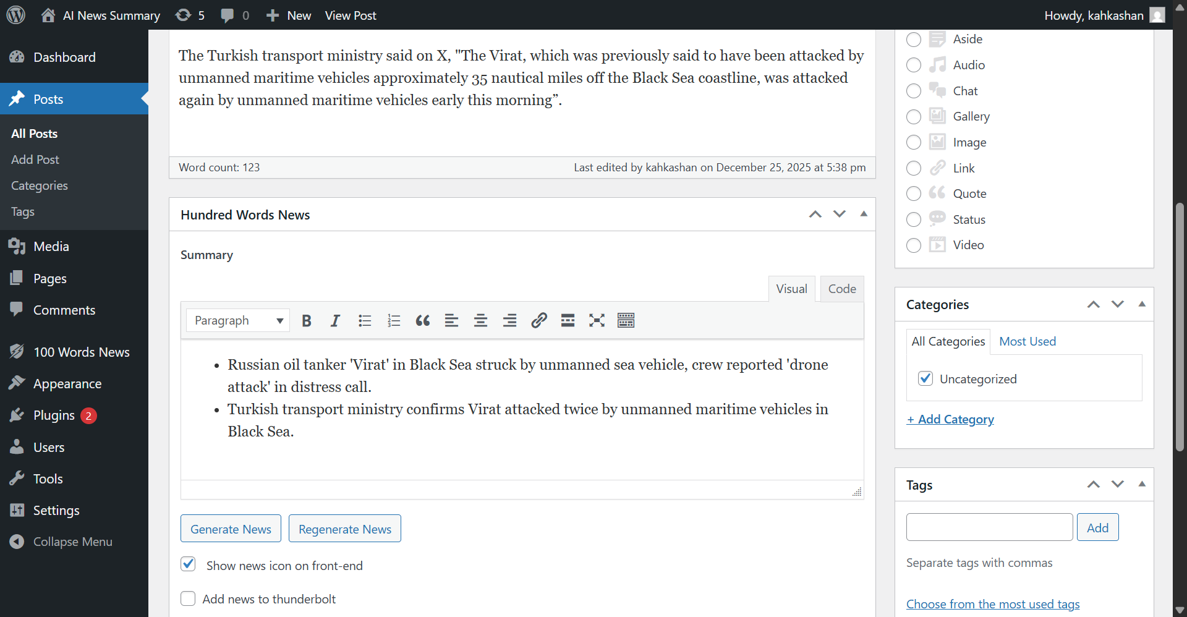The height and width of the screenshot is (617, 1187).
Task: Insert a bulleted list
Action: point(365,320)
